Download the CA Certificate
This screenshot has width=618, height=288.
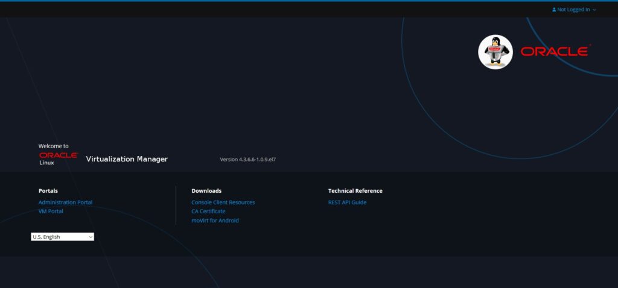click(x=208, y=211)
